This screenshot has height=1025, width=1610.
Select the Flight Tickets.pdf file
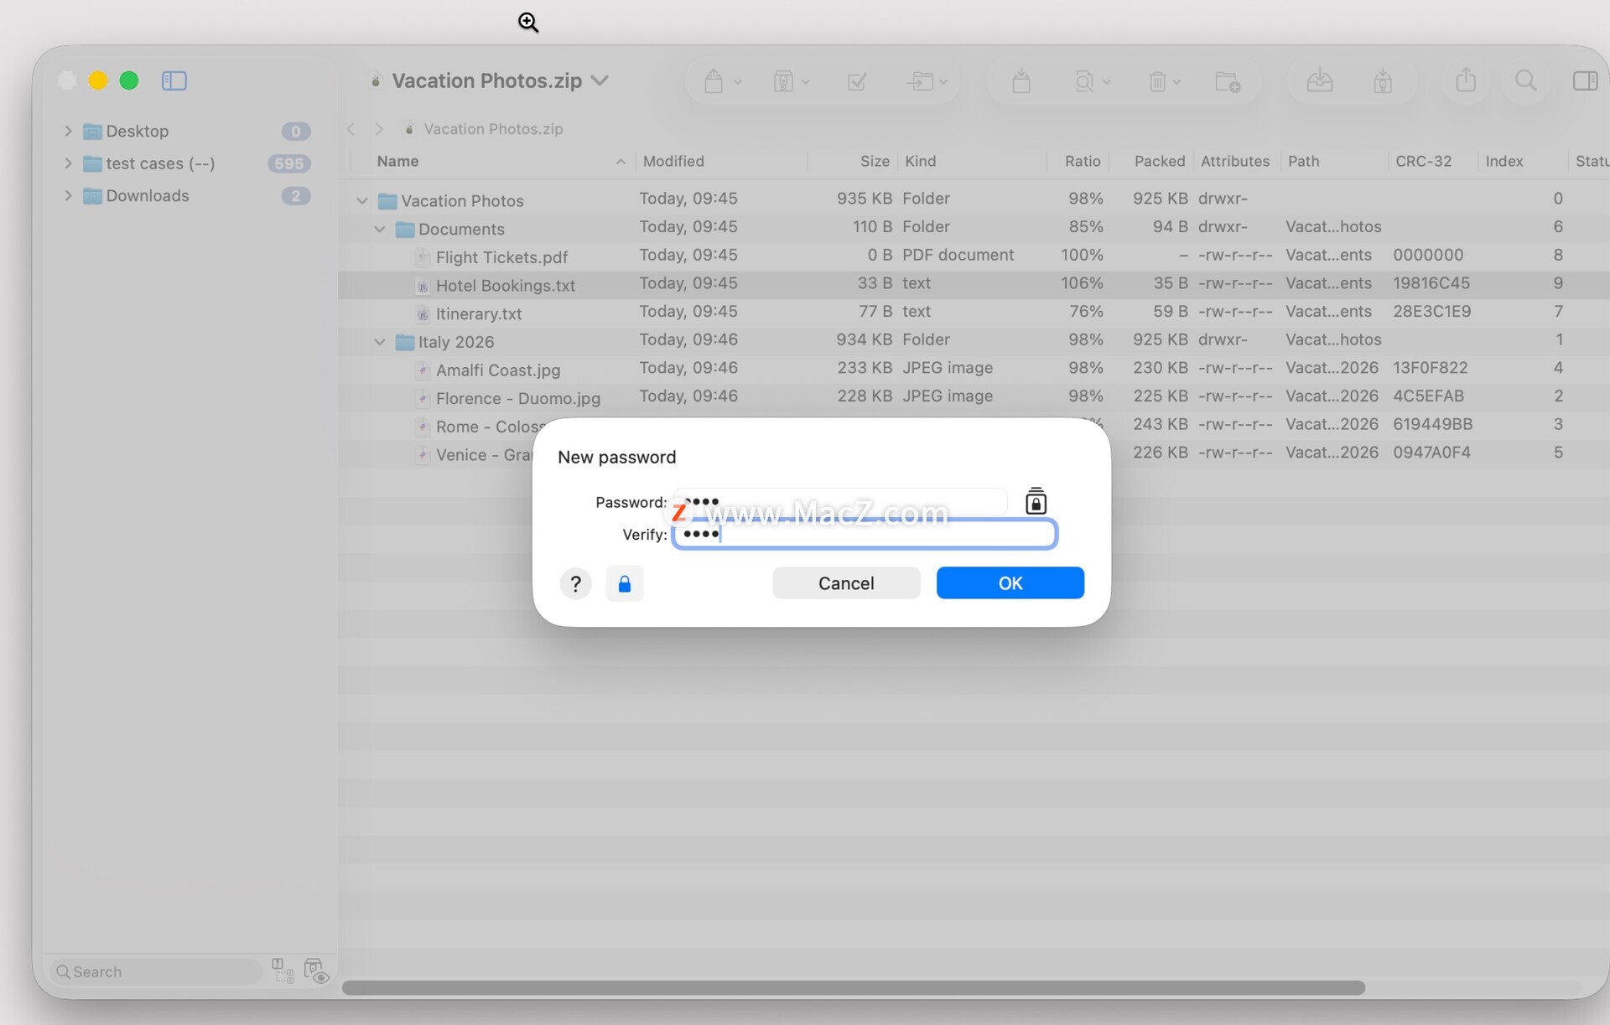tap(501, 257)
